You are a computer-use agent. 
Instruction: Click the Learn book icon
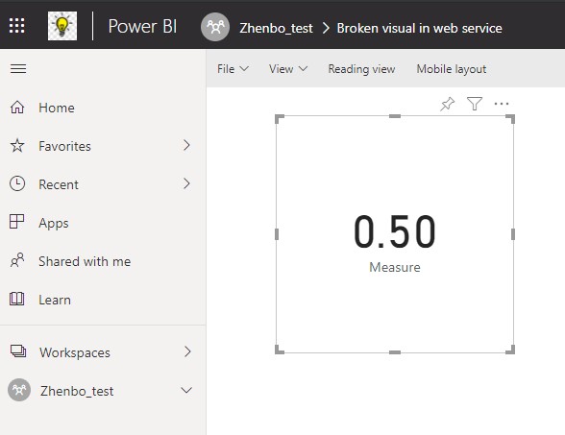pyautogui.click(x=17, y=299)
